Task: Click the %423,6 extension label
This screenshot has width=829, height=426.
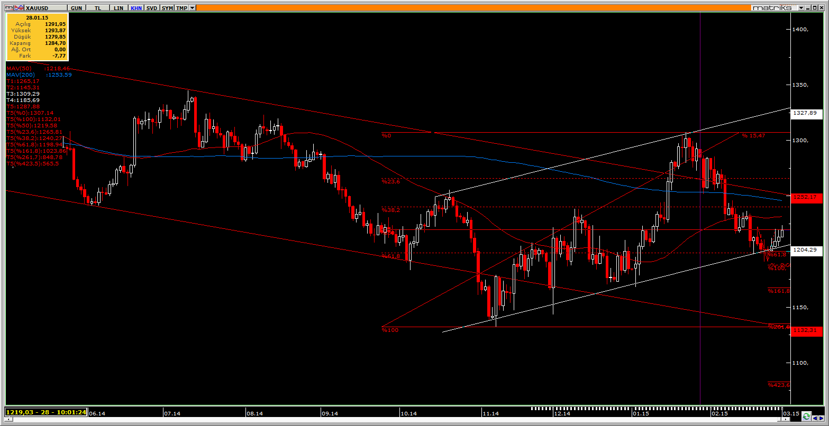Action: (x=779, y=385)
